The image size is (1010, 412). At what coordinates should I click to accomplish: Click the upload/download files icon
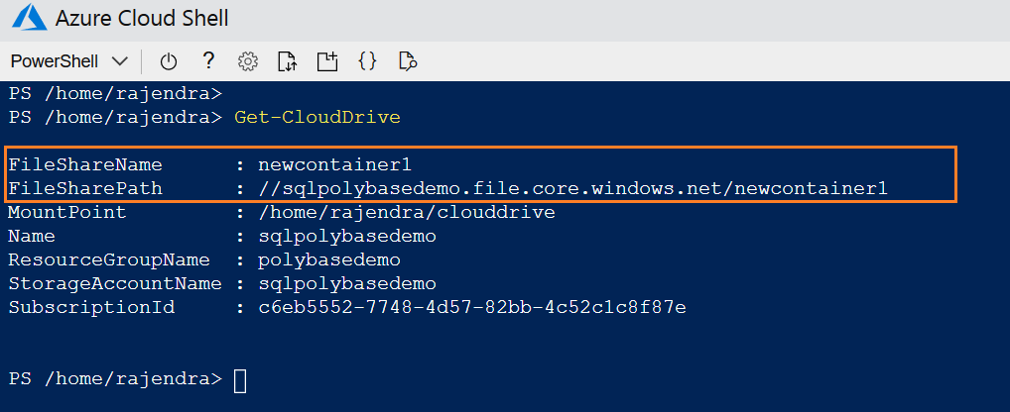(x=287, y=61)
